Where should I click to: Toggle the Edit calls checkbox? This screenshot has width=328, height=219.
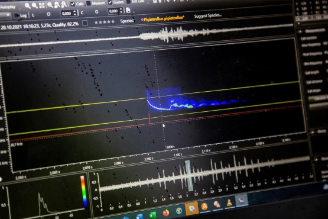[129, 2]
